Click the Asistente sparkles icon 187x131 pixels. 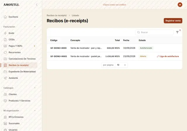pos(5,78)
